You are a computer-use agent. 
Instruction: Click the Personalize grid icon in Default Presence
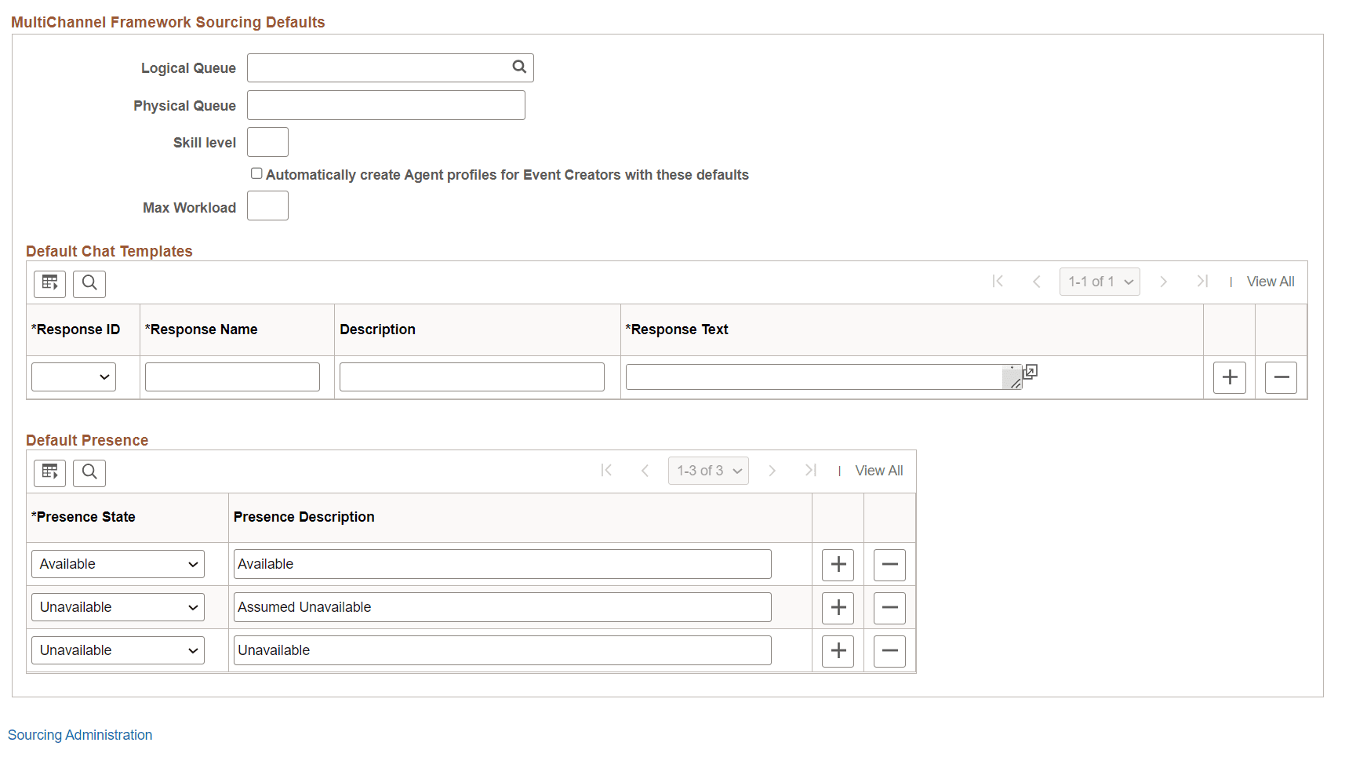[49, 472]
